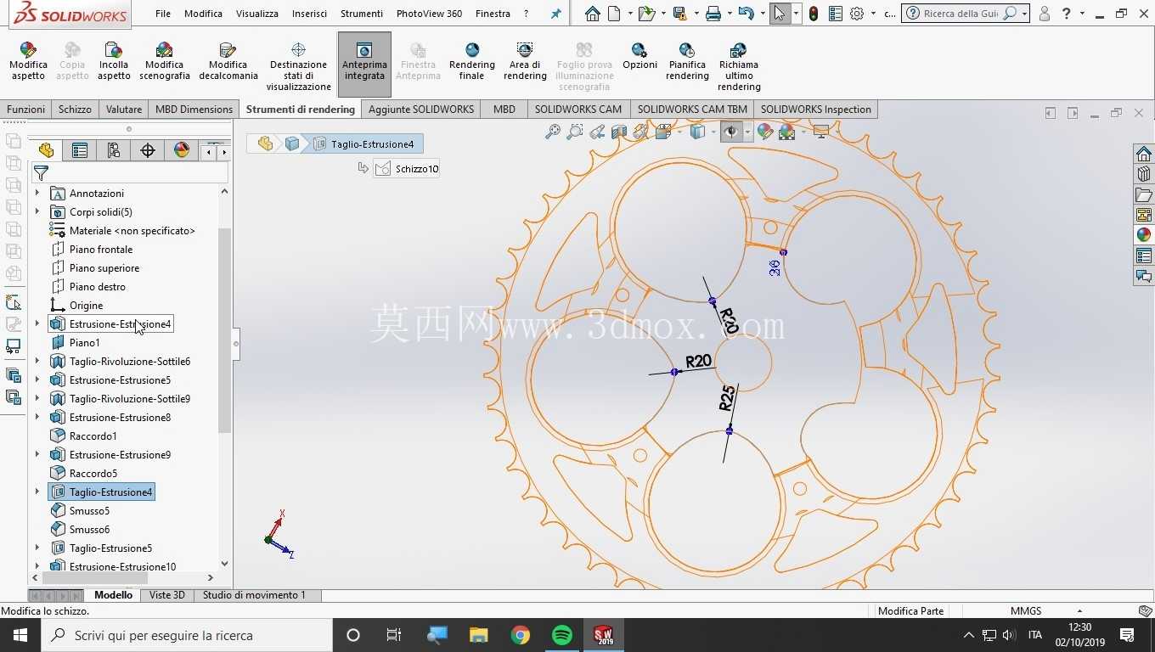The image size is (1155, 652).
Task: Click Pianifica rendering
Action: click(x=687, y=61)
